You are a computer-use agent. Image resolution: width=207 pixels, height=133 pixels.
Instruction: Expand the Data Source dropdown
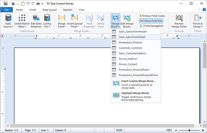coord(8,21)
